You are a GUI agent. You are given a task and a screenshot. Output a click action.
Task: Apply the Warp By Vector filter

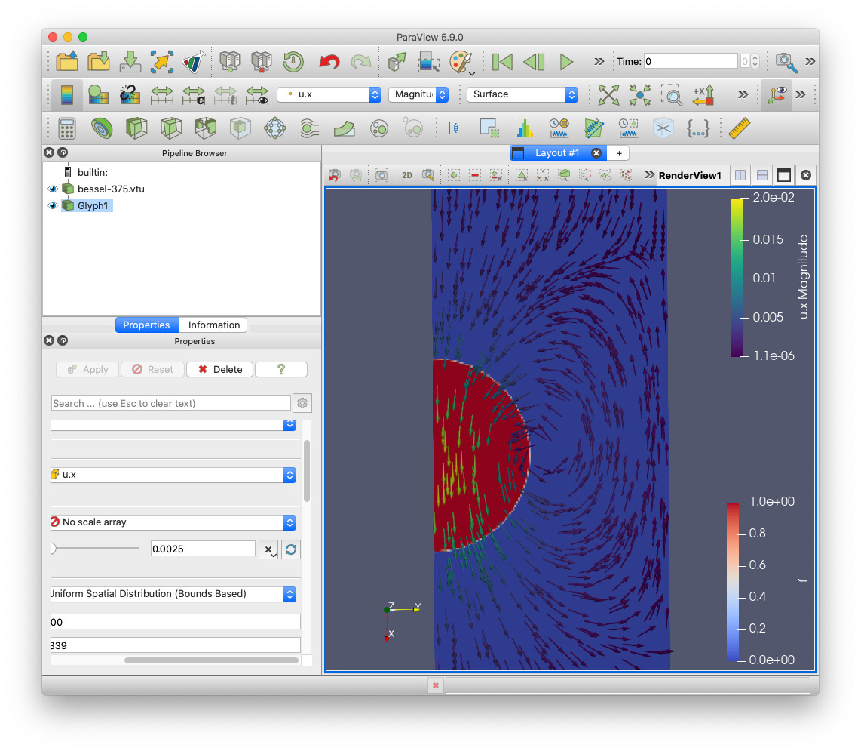344,128
